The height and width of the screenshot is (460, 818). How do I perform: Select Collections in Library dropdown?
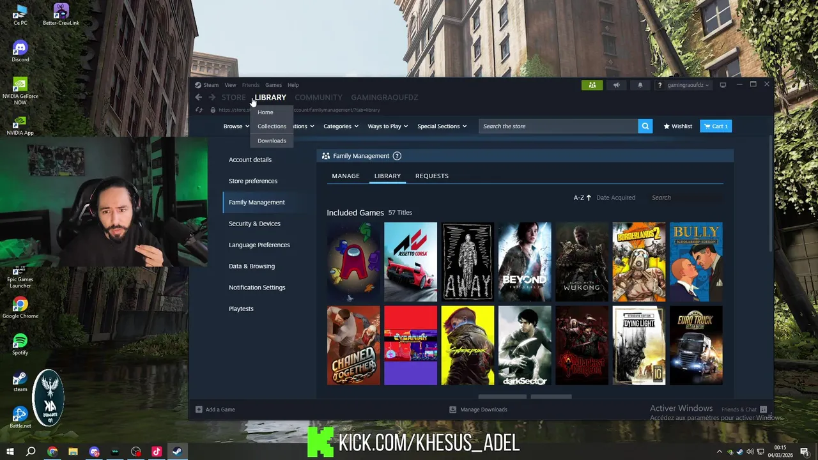click(272, 126)
